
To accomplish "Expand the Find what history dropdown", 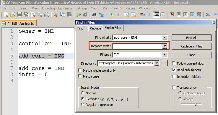I will point(165,37).
